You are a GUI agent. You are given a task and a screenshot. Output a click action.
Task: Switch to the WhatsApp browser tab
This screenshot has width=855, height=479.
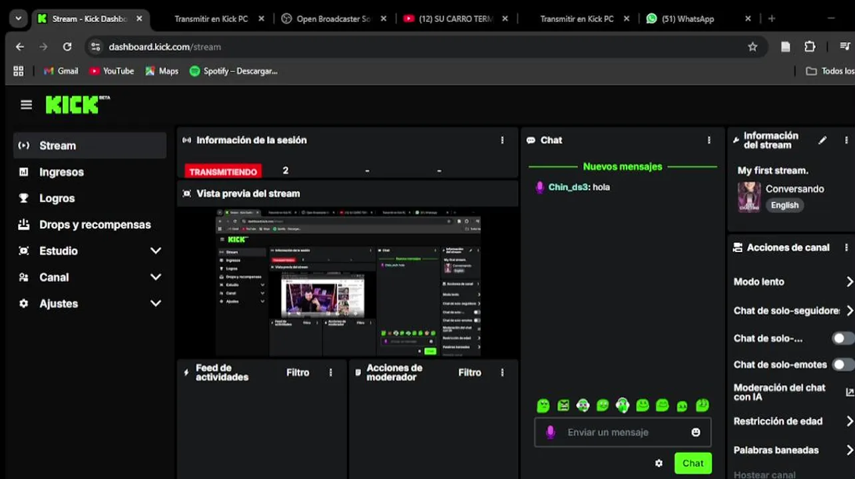(699, 19)
